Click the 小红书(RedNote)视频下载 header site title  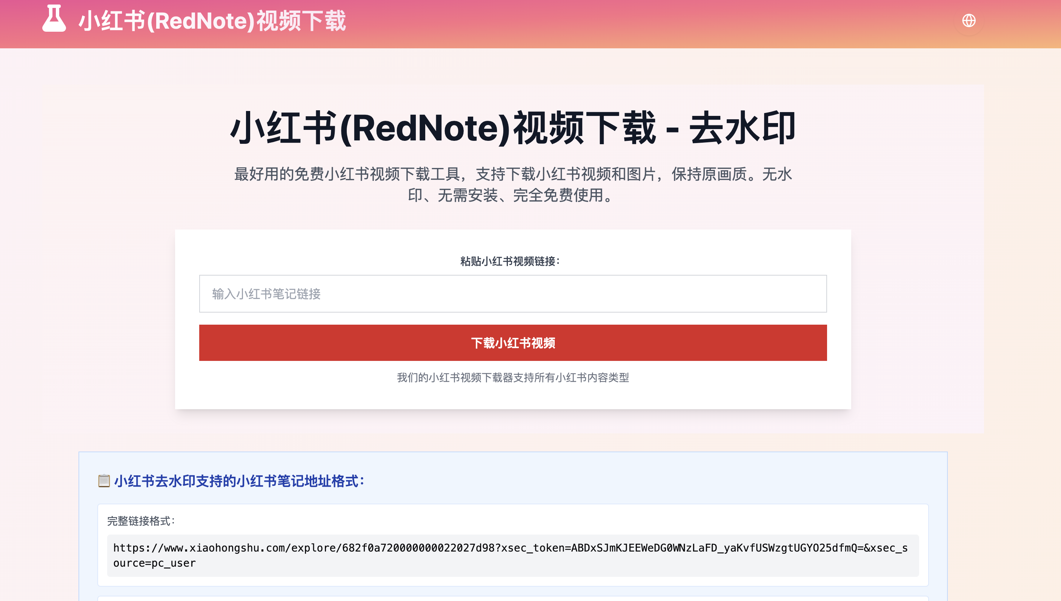coord(212,21)
